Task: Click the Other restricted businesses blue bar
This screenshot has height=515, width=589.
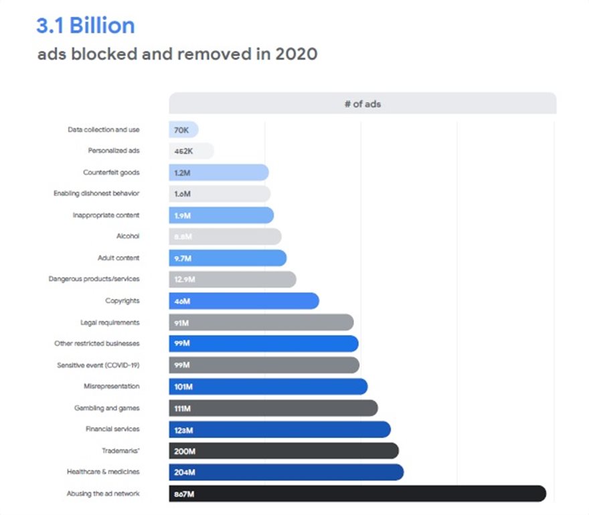Action: tap(263, 344)
